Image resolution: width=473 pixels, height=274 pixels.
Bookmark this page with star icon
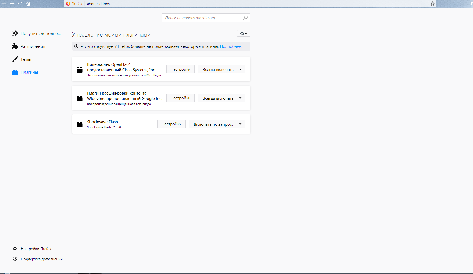(433, 3)
